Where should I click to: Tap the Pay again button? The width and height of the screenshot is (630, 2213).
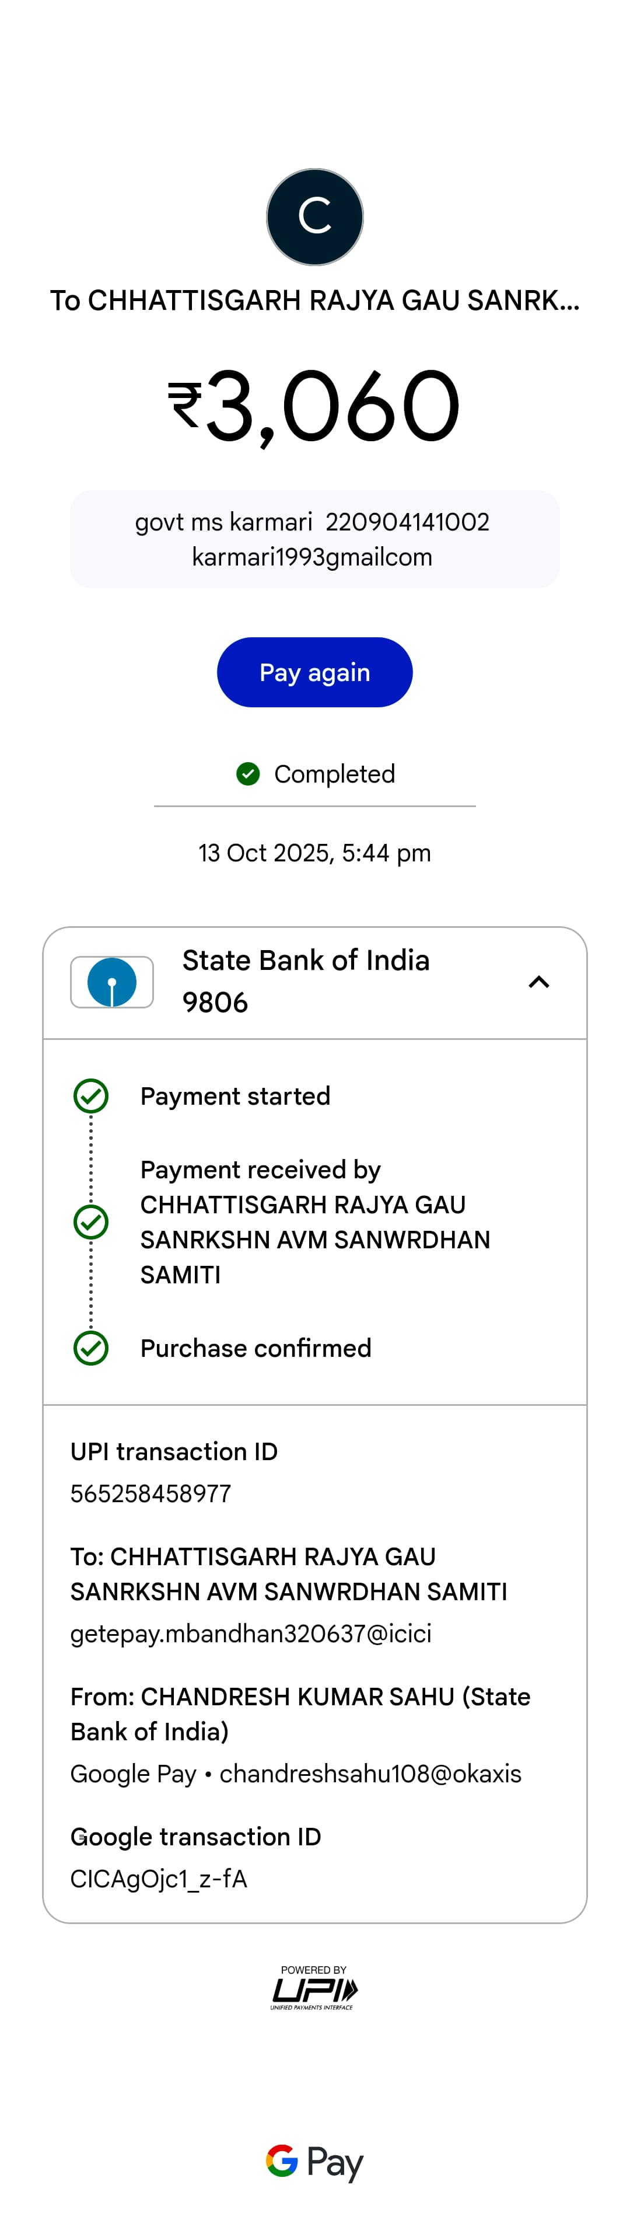tap(314, 672)
